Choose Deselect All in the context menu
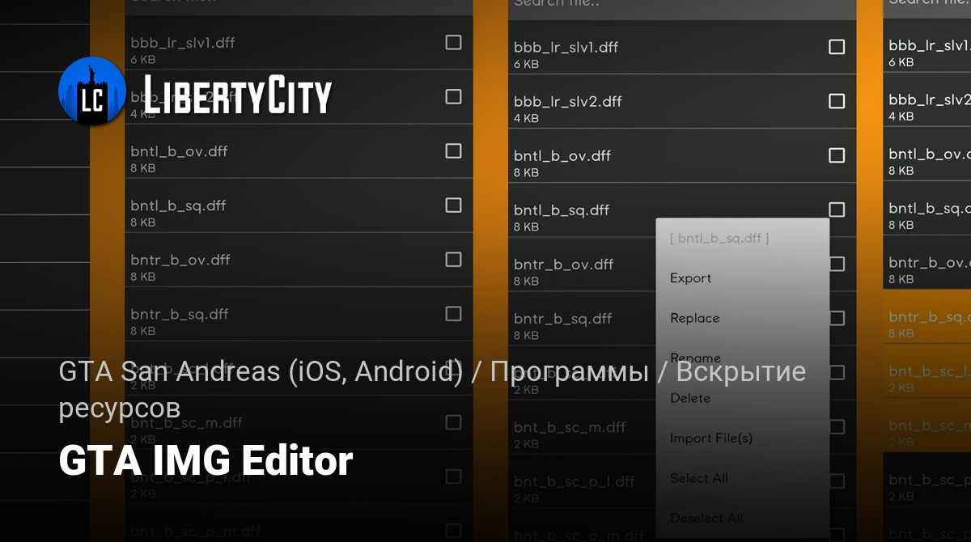The width and height of the screenshot is (971, 542). tap(706, 518)
